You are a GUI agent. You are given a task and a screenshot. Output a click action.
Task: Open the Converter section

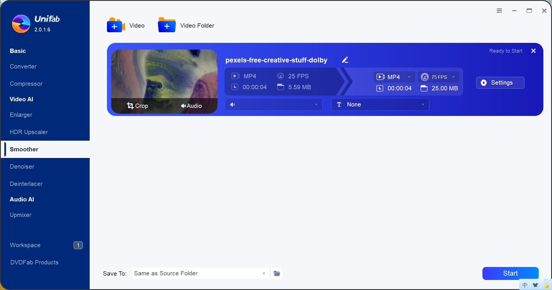click(23, 66)
